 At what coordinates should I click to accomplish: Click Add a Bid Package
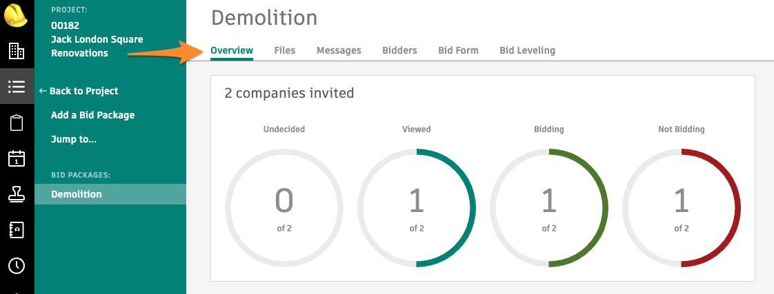[92, 115]
